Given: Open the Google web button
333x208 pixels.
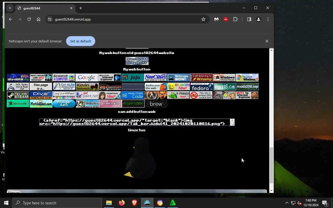Looking at the screenshot, I should [x=87, y=77].
